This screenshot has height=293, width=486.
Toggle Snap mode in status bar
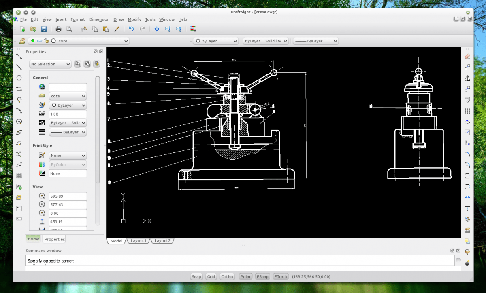click(x=196, y=276)
